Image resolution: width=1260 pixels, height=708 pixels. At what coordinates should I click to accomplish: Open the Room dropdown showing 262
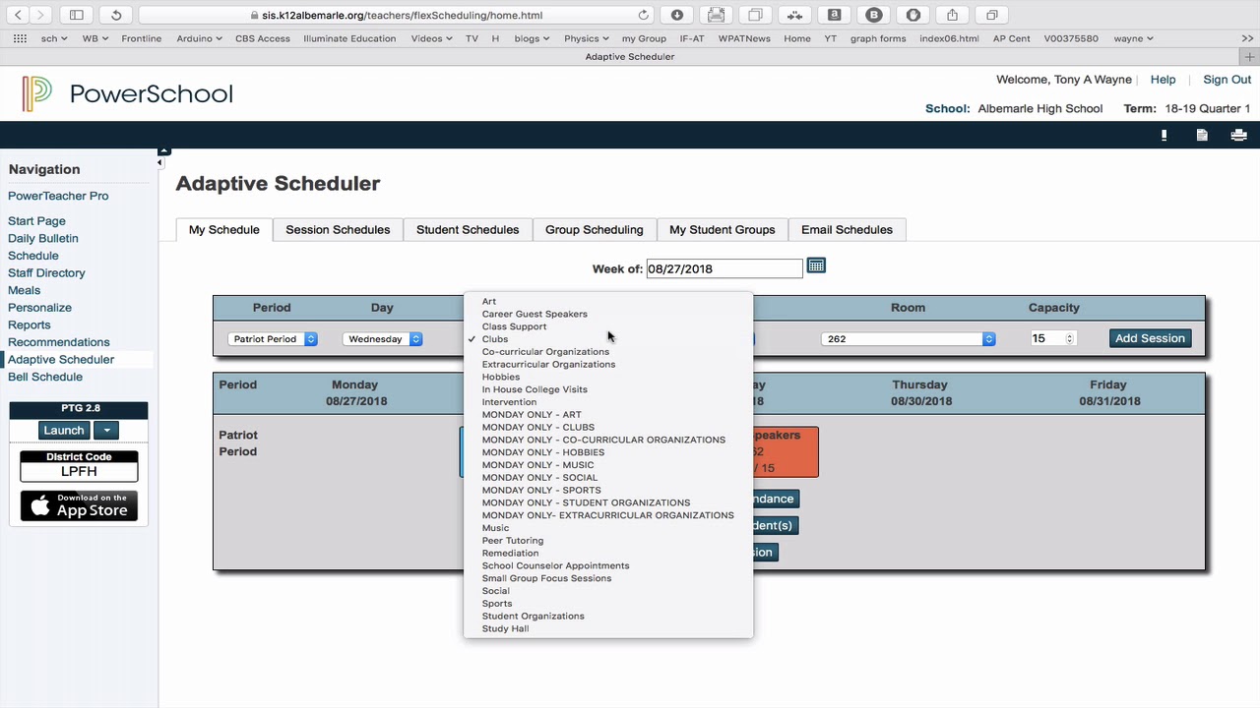(909, 338)
